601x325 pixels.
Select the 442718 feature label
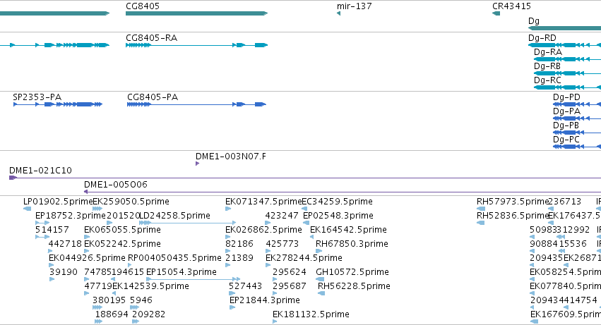65,244
